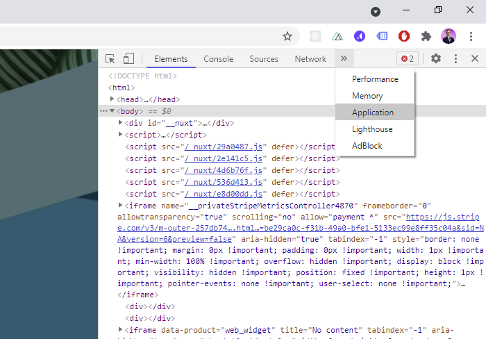Open the more tabs chevron menu
This screenshot has width=486, height=339.
click(x=344, y=58)
